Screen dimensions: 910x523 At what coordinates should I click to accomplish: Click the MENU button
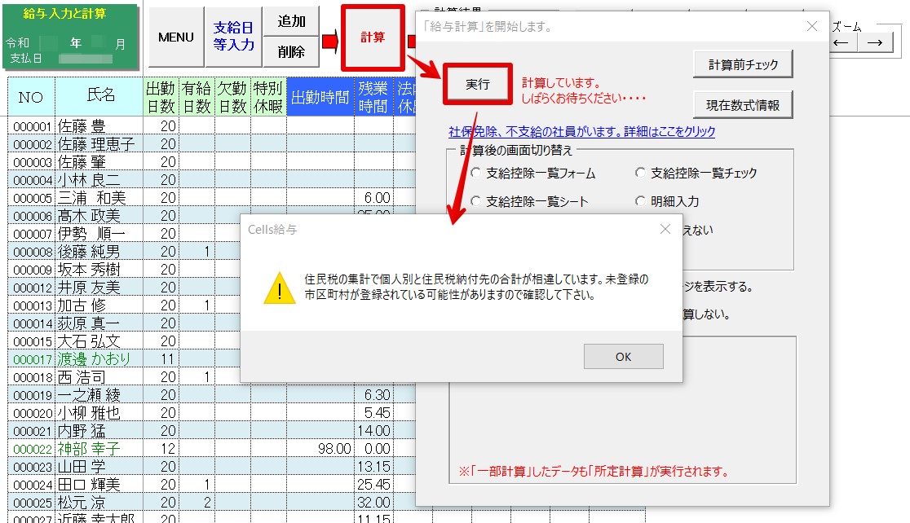[176, 37]
